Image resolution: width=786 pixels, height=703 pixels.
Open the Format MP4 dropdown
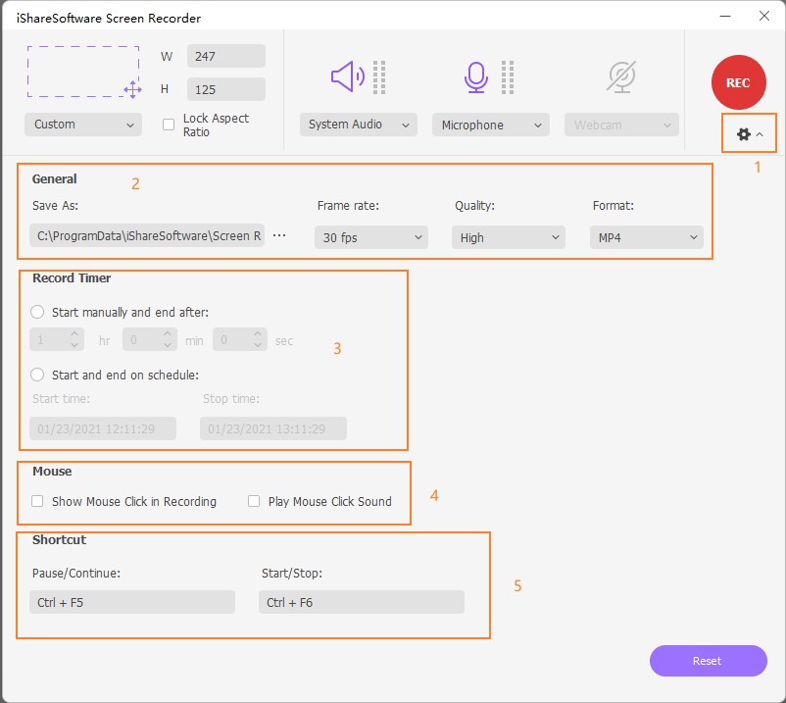(646, 237)
